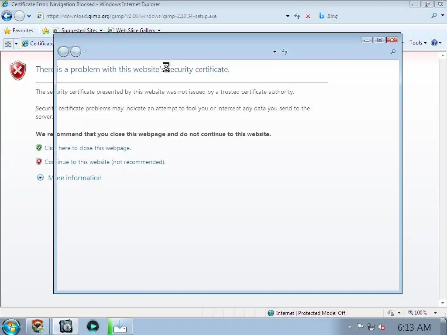The height and width of the screenshot is (335, 447).
Task: Expand the zoom level dropdown arrow
Action: tap(435, 313)
